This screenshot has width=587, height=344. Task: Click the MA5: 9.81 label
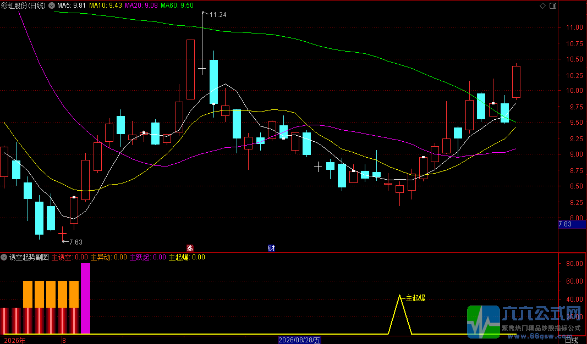point(72,5)
